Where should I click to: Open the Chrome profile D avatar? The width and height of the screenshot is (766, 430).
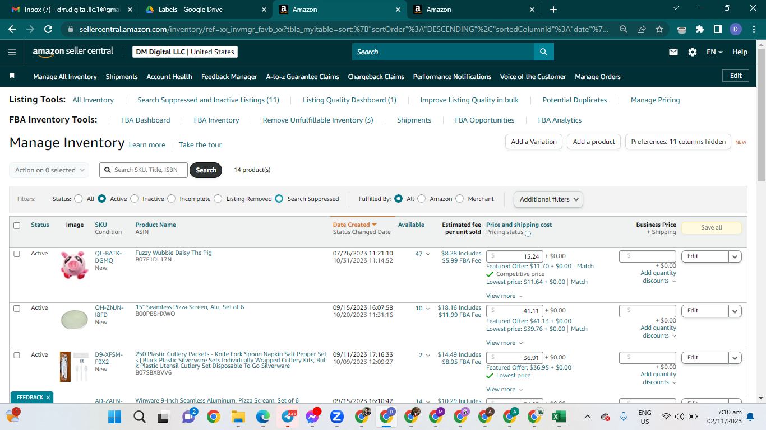[x=736, y=29]
